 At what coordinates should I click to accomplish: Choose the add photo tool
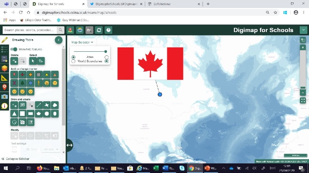click(23, 122)
